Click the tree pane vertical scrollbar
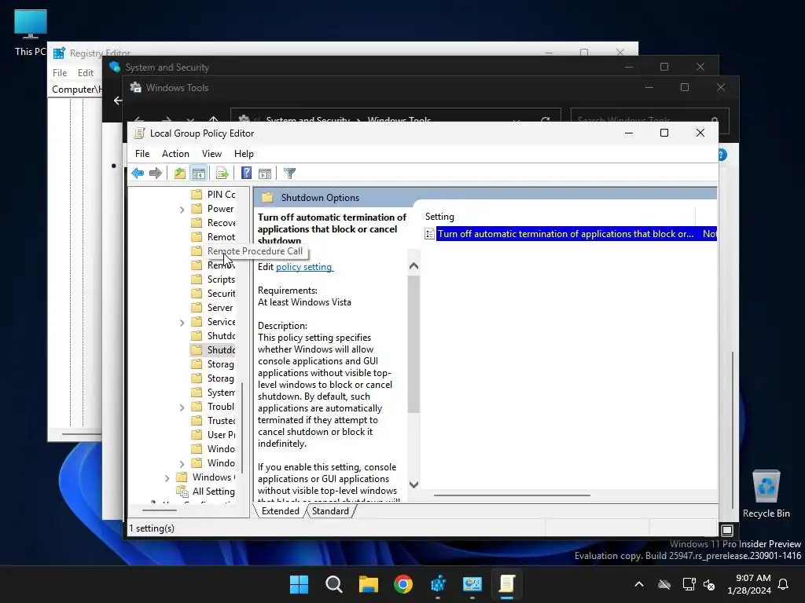 [242, 427]
